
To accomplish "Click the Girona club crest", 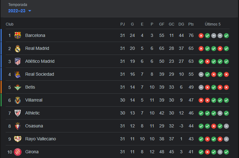I will coord(18,152).
